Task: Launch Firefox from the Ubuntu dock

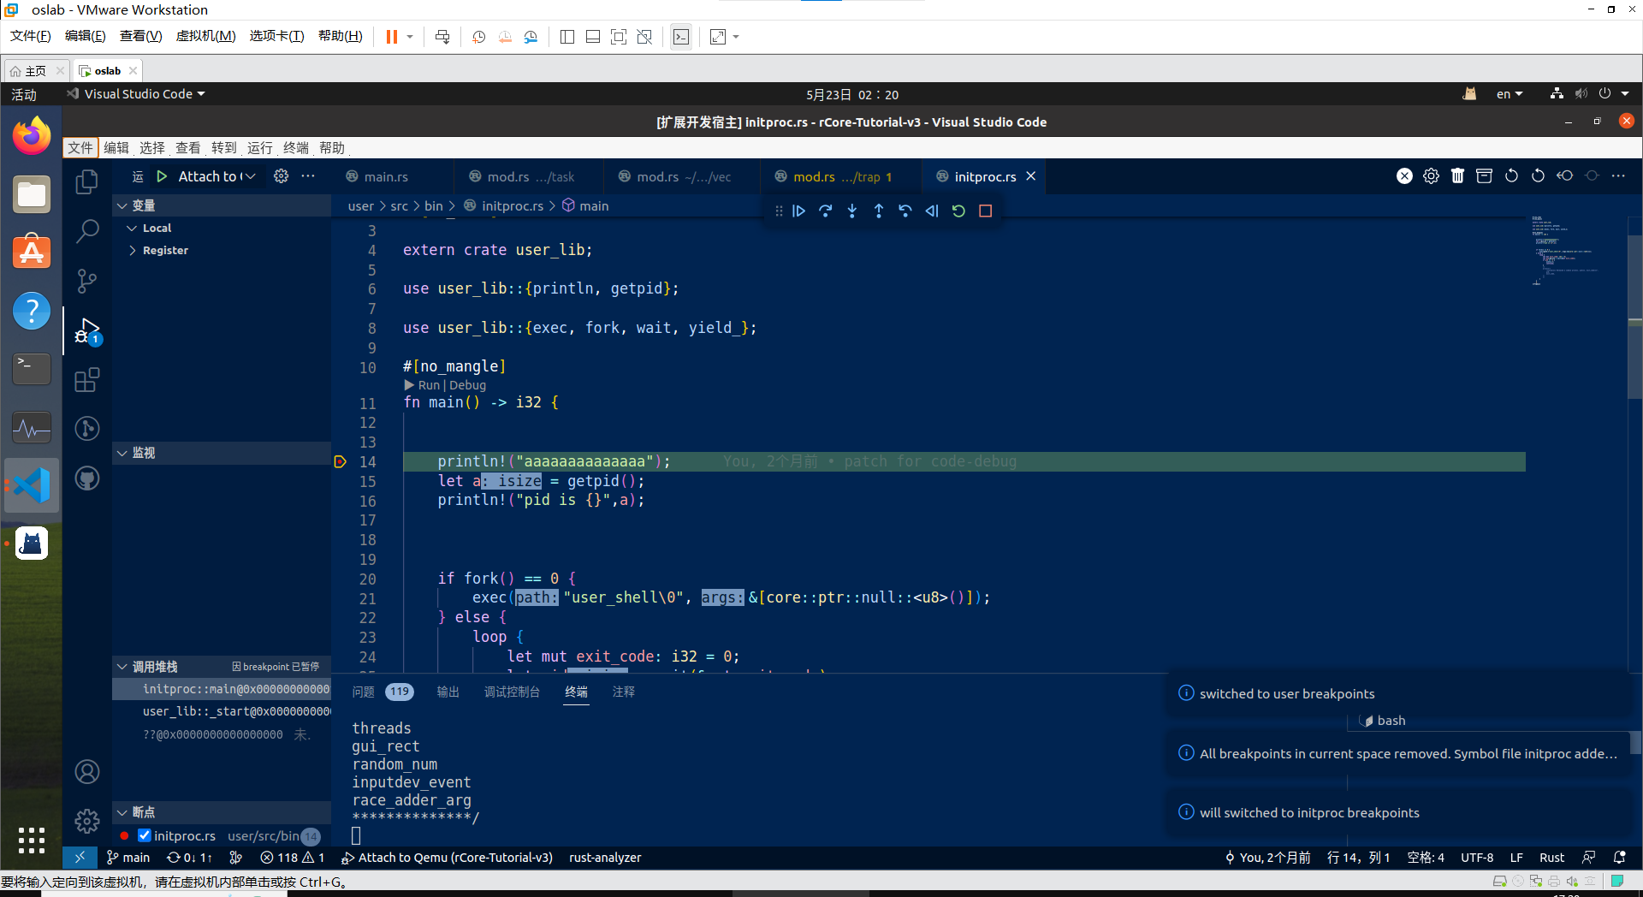Action: (32, 136)
